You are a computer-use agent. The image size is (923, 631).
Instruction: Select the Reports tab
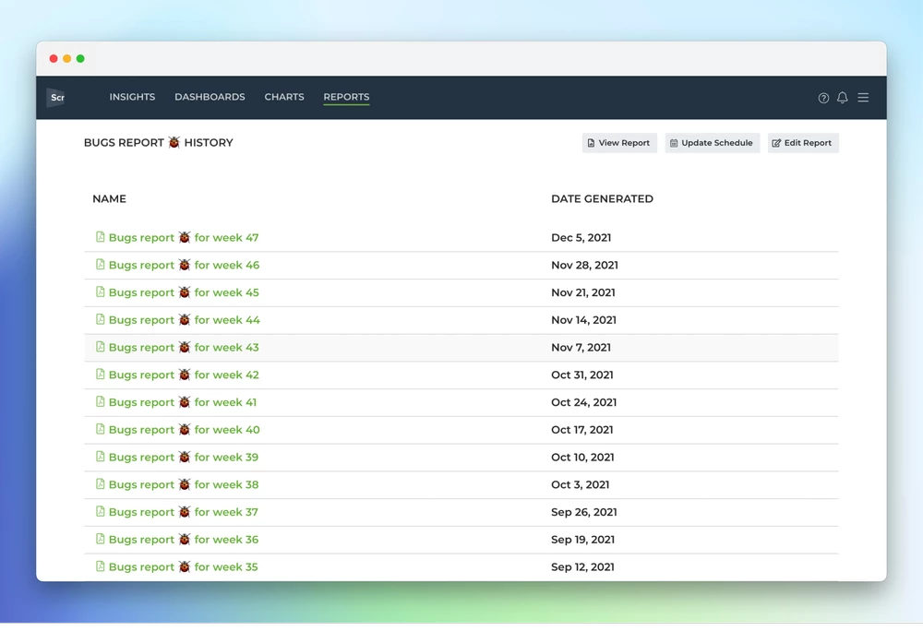tap(346, 97)
